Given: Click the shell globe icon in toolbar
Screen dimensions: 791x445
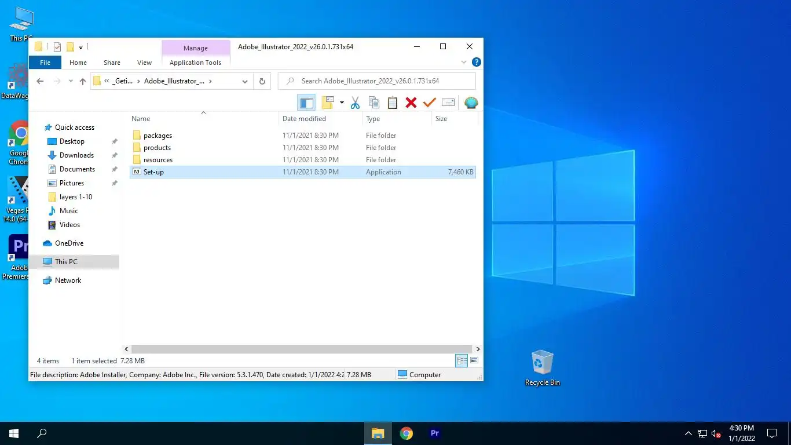Looking at the screenshot, I should (471, 103).
